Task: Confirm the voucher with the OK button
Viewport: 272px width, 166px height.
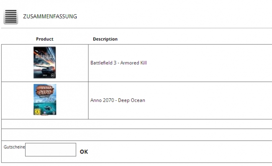Action: (x=84, y=152)
